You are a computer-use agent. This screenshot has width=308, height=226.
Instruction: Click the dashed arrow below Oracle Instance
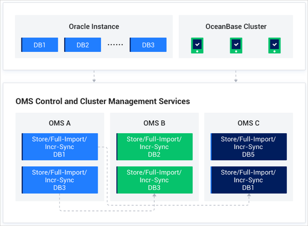(x=94, y=76)
